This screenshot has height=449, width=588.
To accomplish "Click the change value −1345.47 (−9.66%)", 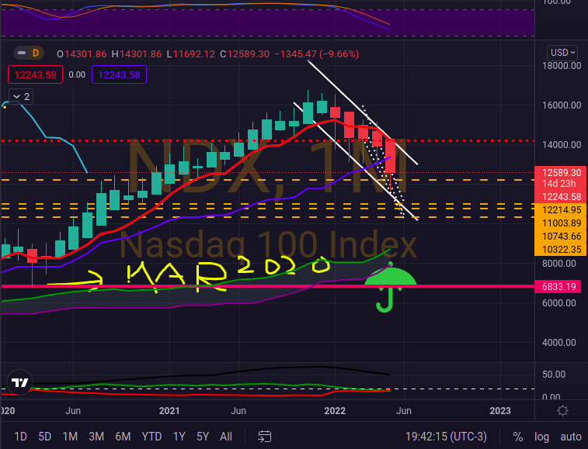I will click(x=316, y=54).
